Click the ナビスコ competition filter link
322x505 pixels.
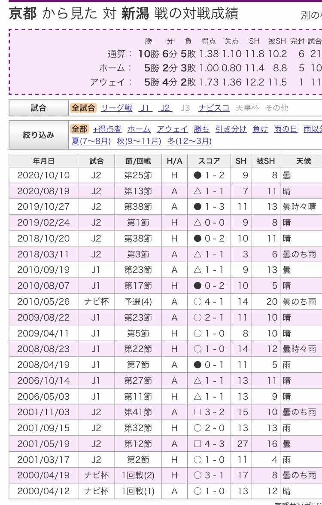tap(214, 108)
